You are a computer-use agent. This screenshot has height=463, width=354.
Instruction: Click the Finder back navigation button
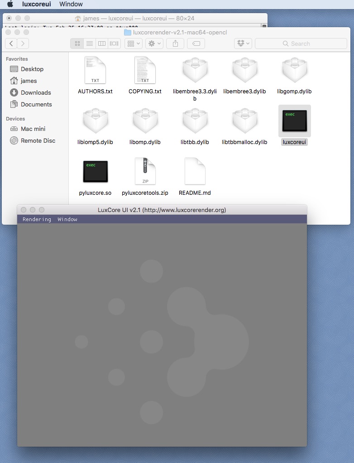coord(11,43)
